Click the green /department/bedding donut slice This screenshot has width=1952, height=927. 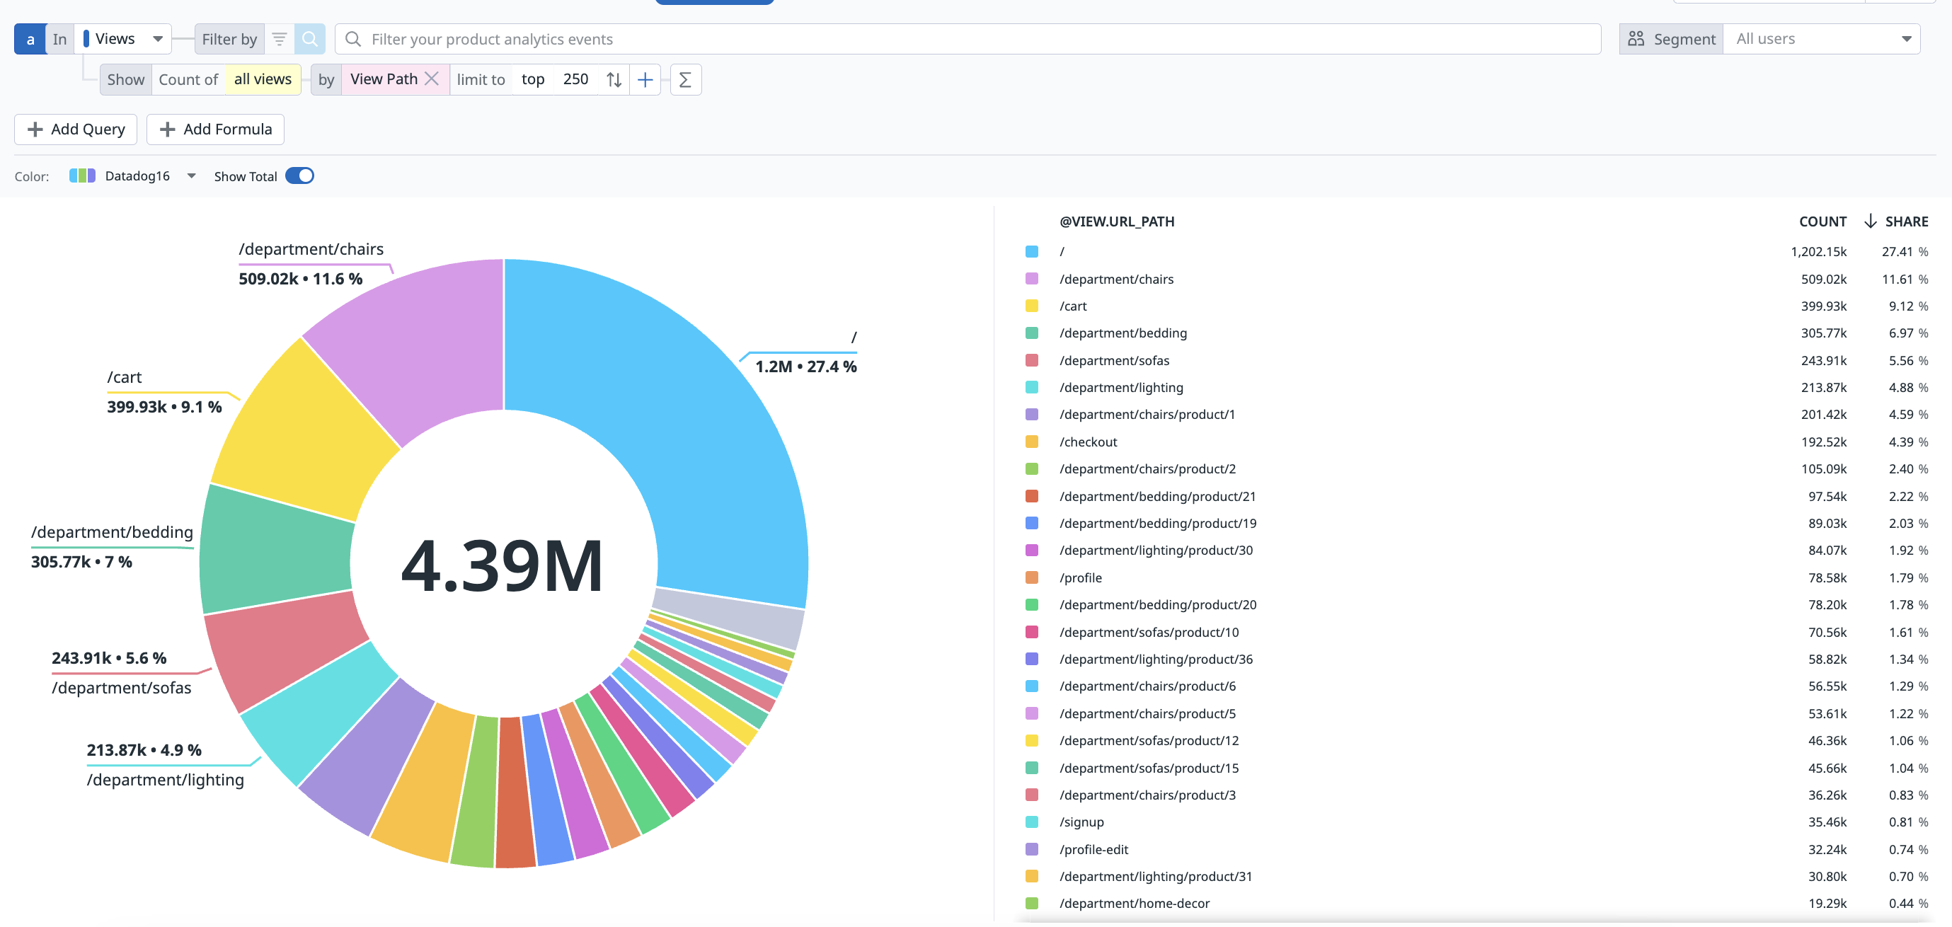point(277,549)
